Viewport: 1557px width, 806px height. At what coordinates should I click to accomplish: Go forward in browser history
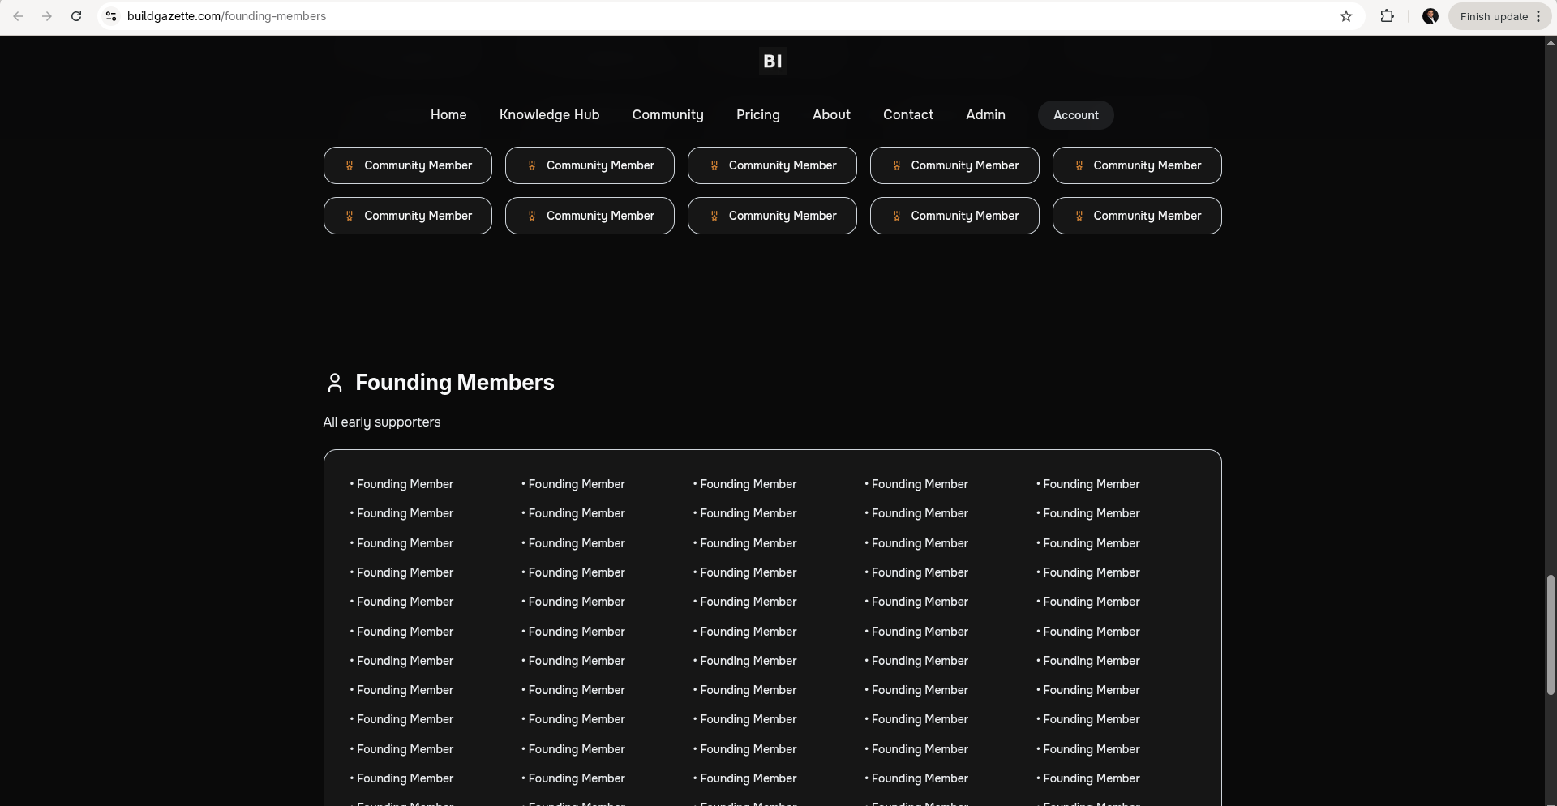tap(47, 16)
